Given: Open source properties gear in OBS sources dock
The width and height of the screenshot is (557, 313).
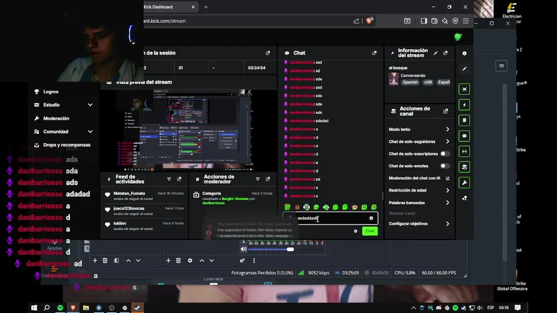Looking at the screenshot, I should coord(190,260).
